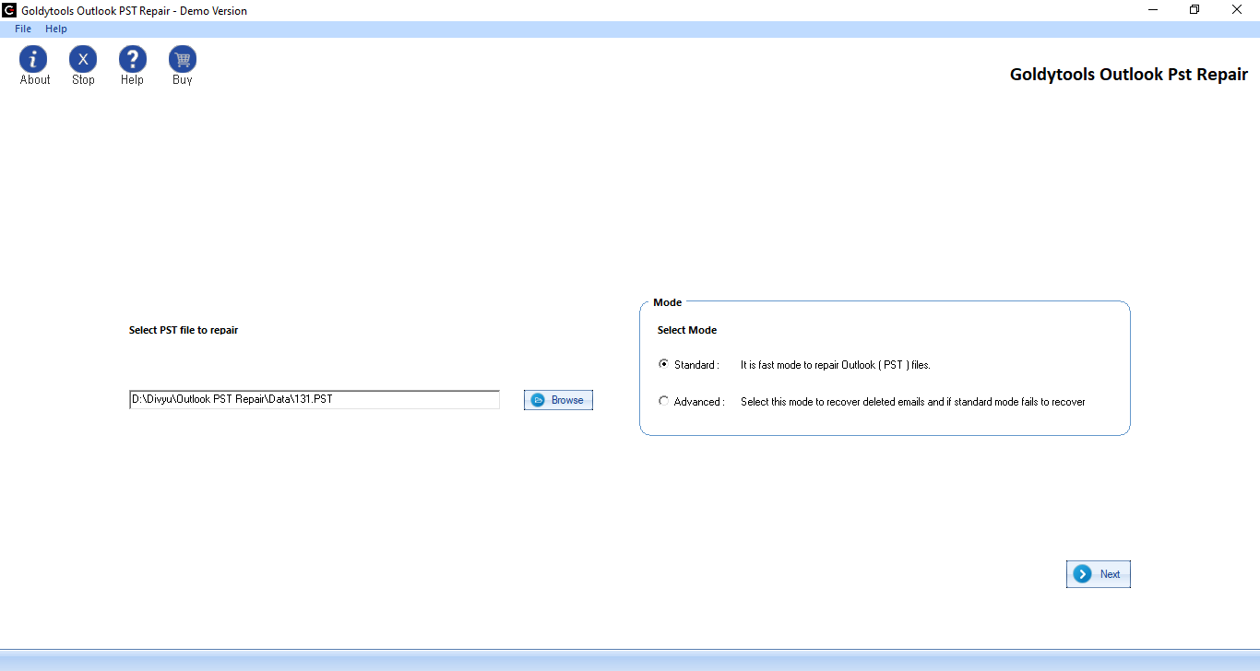Open the Help menu
Viewport: 1260px width, 671px height.
coord(56,29)
